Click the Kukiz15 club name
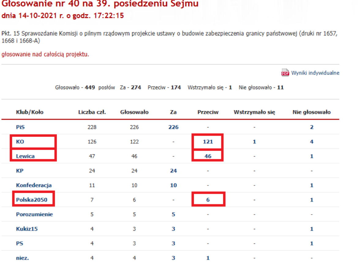Viewport: 361px width, 279px height. 27,229
